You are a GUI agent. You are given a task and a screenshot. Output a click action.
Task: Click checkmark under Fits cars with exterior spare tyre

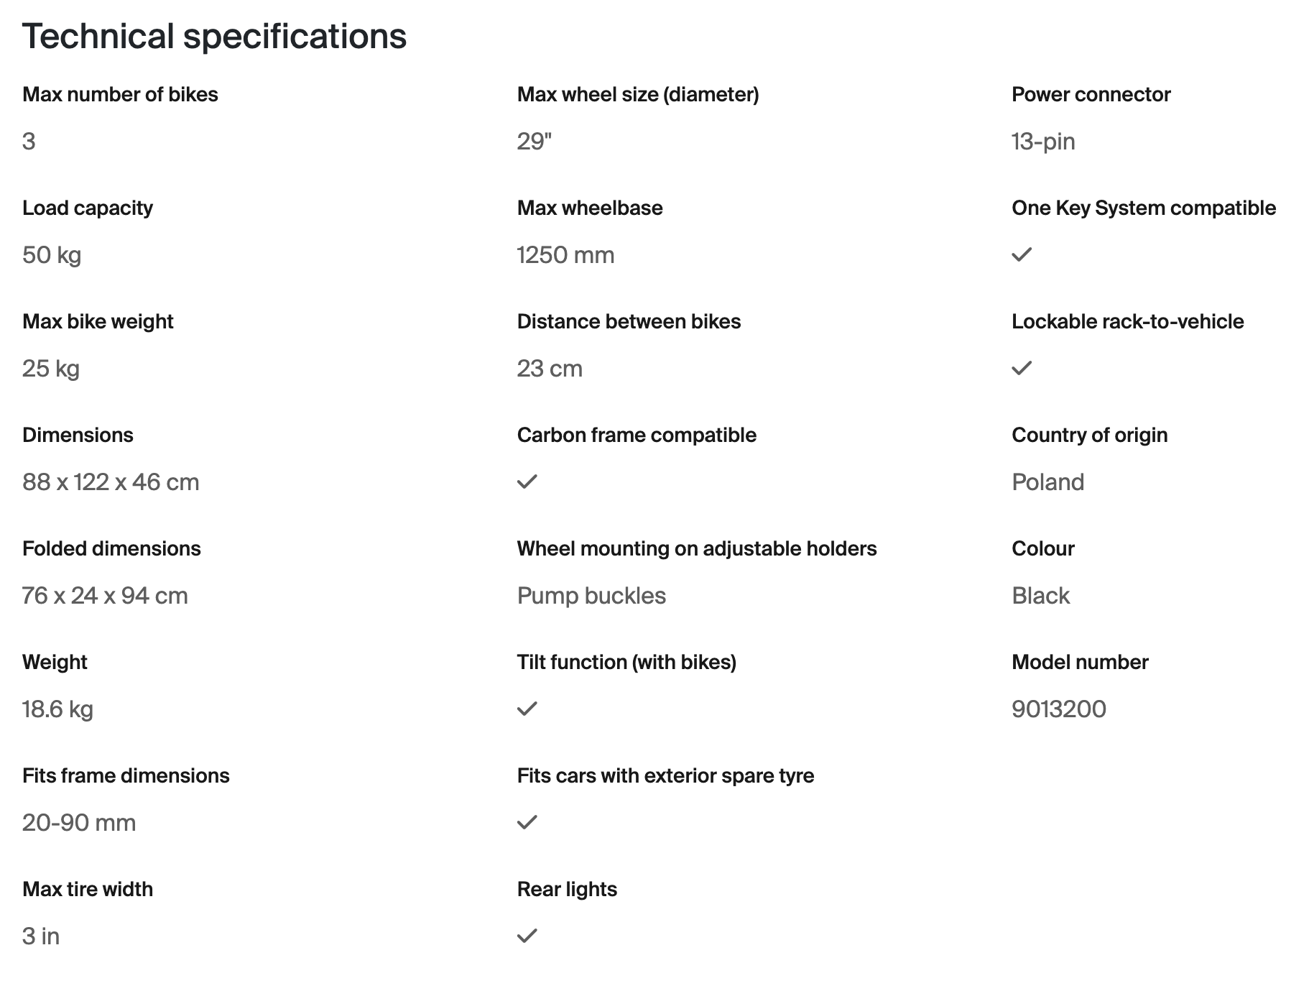click(x=527, y=822)
